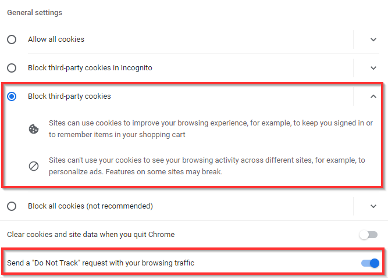
Task: Click the cookie icon beside sign-in description
Action: point(34,130)
